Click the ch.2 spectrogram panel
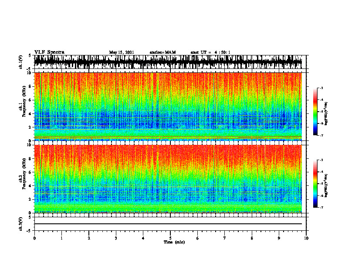The height and width of the screenshot is (267, 345). (x=168, y=179)
